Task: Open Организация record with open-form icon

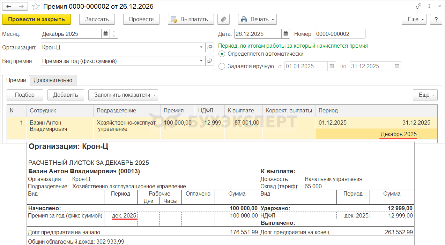Action: tap(209, 47)
